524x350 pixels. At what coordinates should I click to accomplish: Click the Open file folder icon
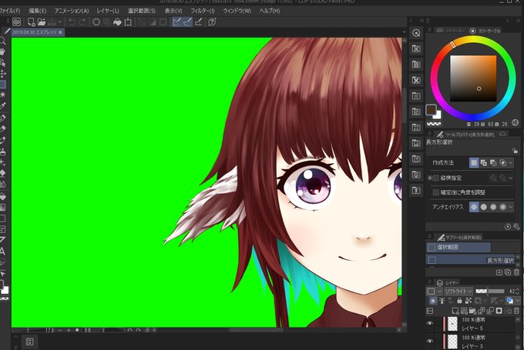[42, 22]
